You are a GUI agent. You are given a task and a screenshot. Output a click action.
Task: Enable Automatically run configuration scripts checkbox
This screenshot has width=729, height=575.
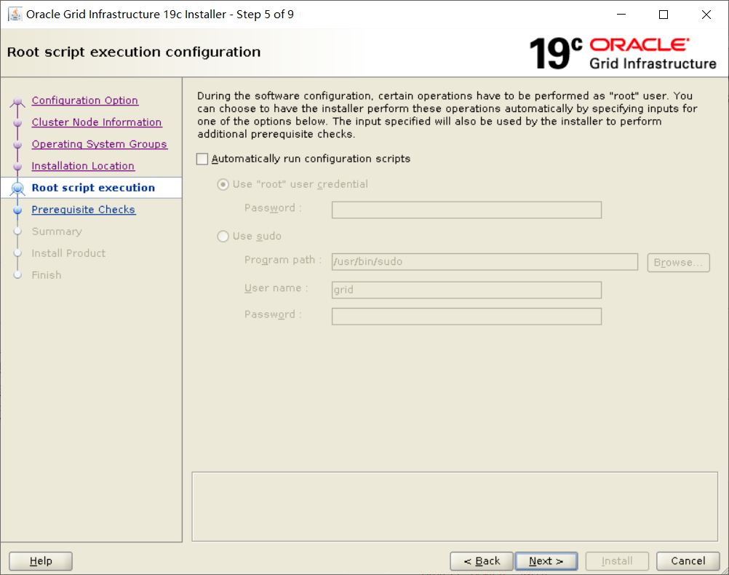click(202, 159)
